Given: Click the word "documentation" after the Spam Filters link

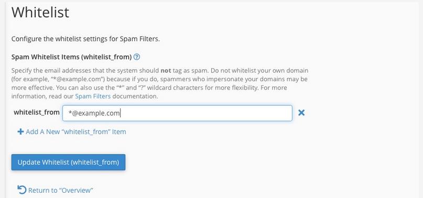Looking at the screenshot, I should pos(135,96).
